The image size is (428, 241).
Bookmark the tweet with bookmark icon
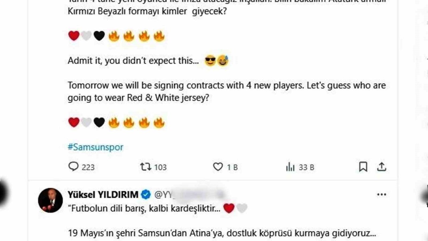(x=363, y=167)
